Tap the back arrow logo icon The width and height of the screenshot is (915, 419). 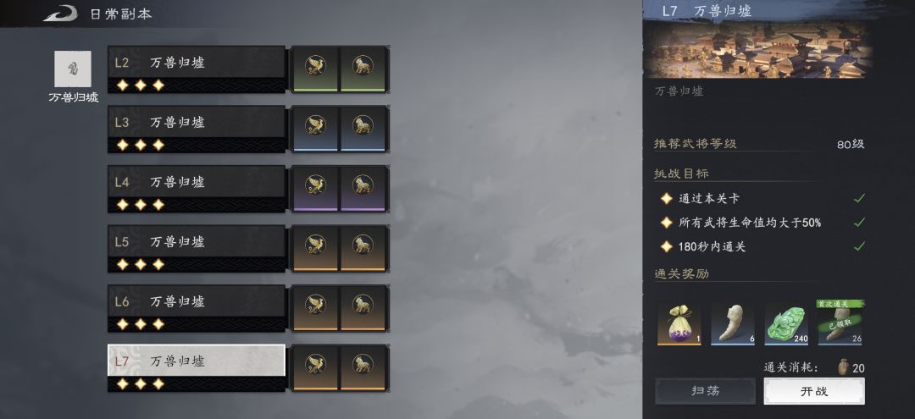60,14
